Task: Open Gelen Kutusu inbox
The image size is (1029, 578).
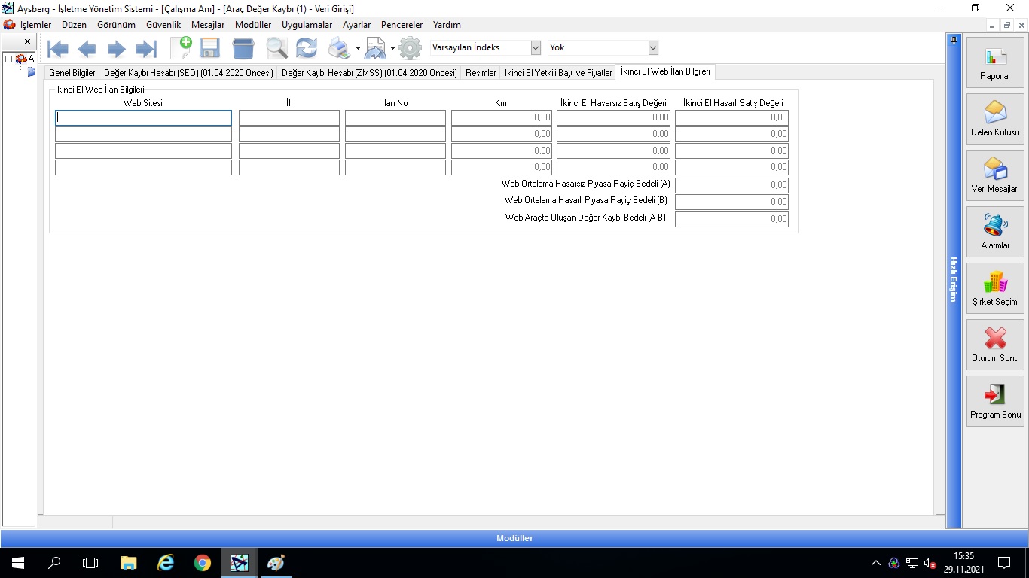Action: pyautogui.click(x=995, y=119)
